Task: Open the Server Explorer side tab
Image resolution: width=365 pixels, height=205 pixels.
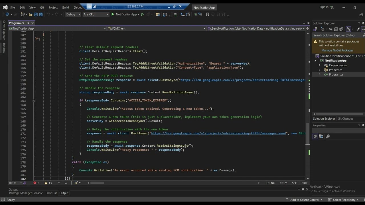Action: 4,30
